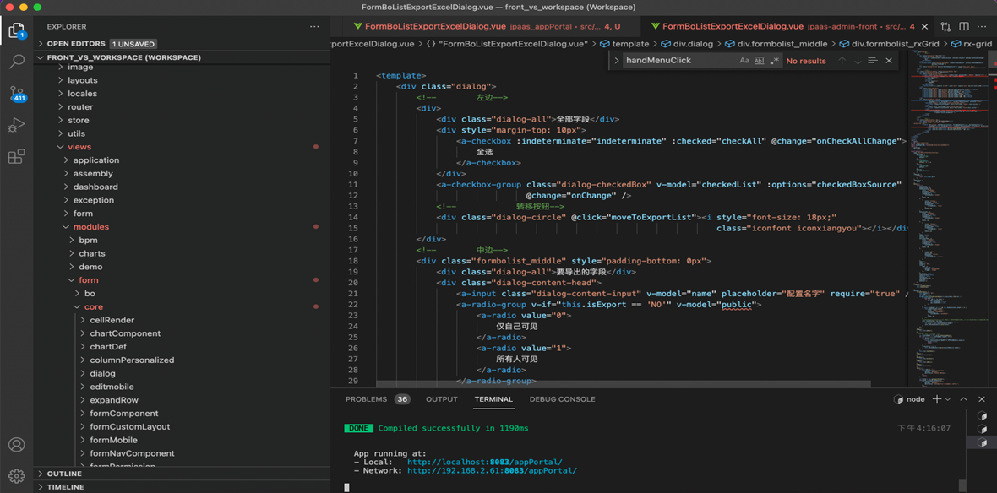
Task: Open Source Control with the 411 badge
Action: coord(17,94)
